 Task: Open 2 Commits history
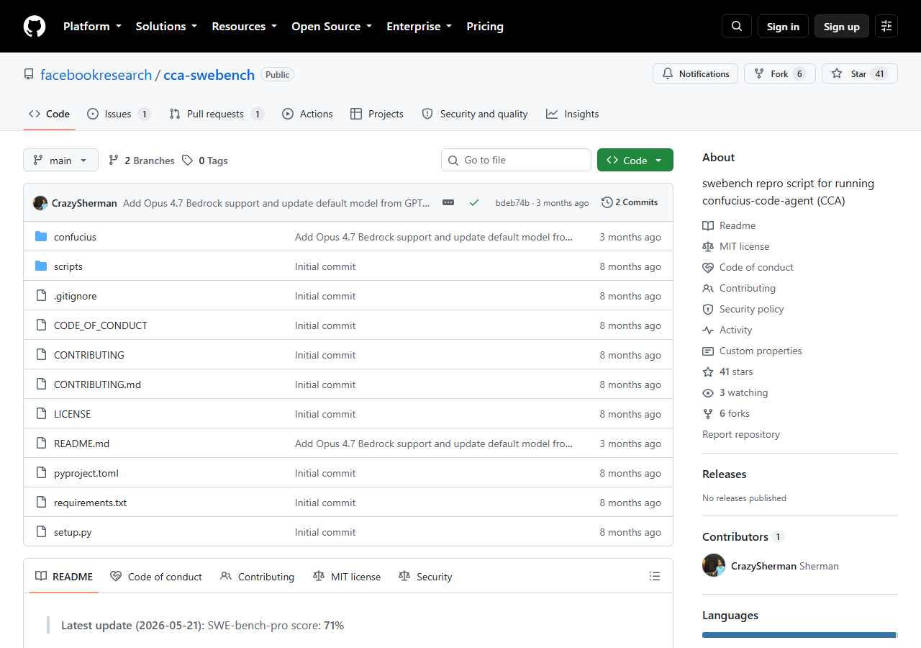(x=630, y=202)
